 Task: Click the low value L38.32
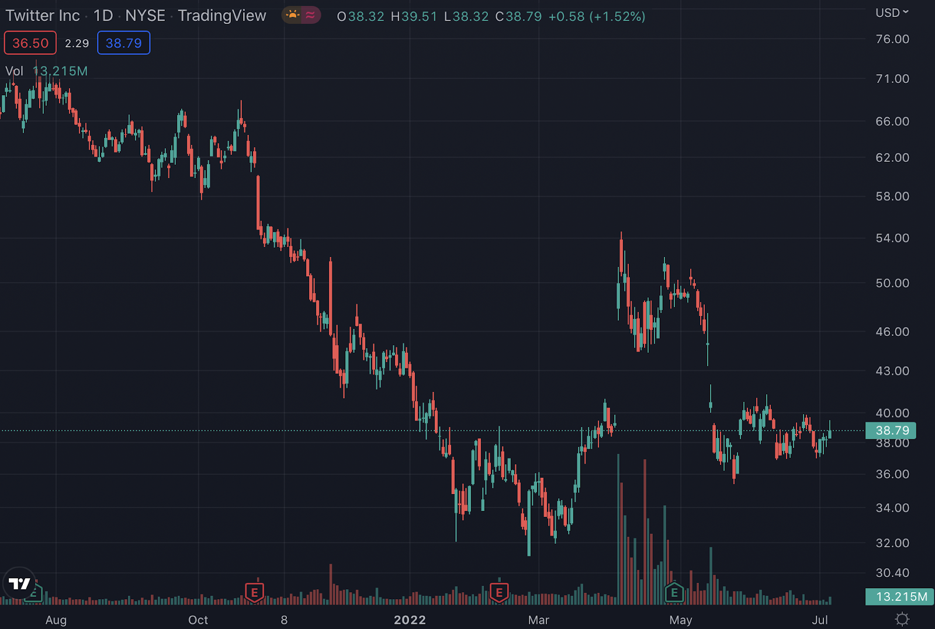466,16
